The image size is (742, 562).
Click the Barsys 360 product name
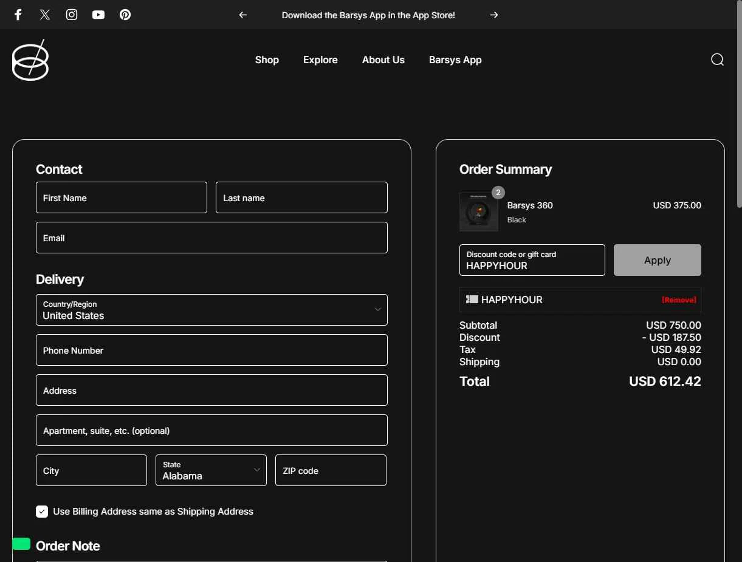530,205
